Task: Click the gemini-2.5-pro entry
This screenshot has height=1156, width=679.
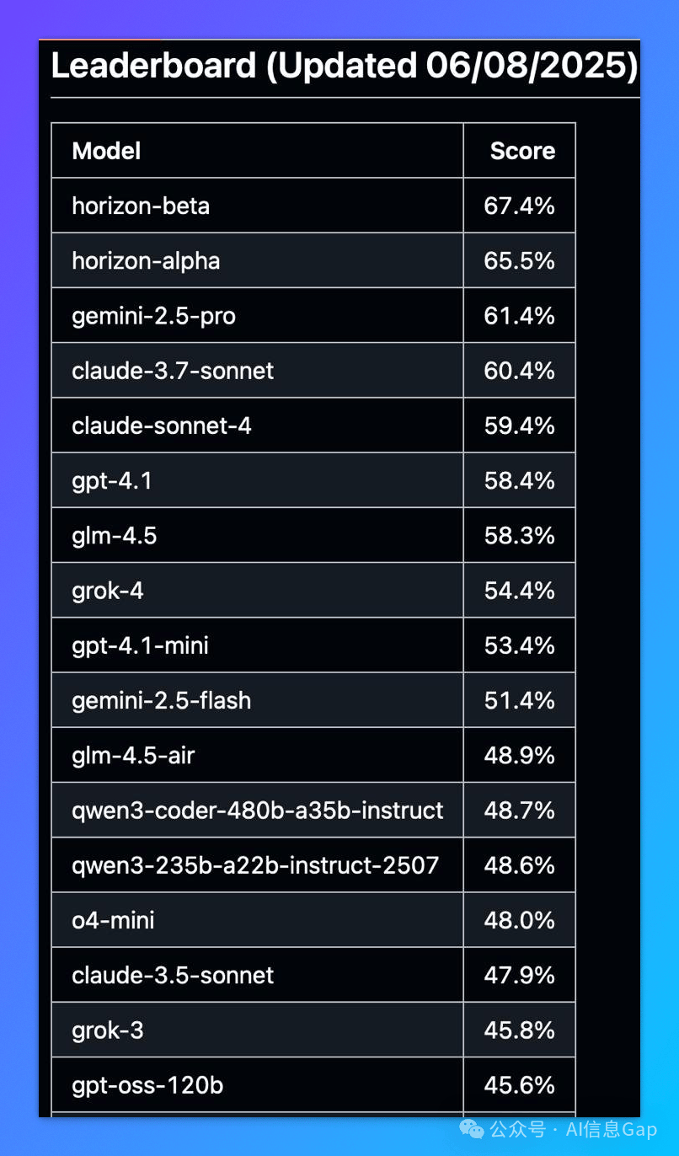Action: (153, 316)
